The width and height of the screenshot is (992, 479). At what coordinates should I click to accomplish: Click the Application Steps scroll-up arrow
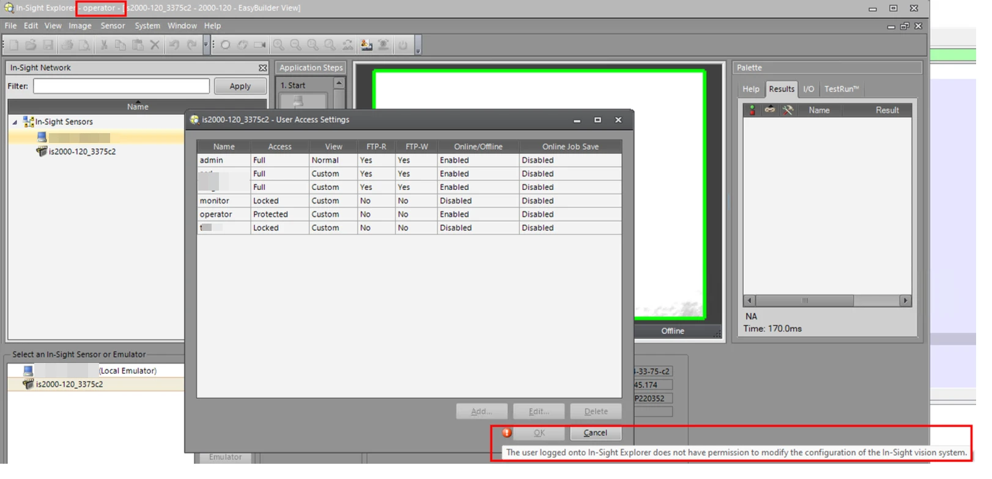[x=339, y=82]
